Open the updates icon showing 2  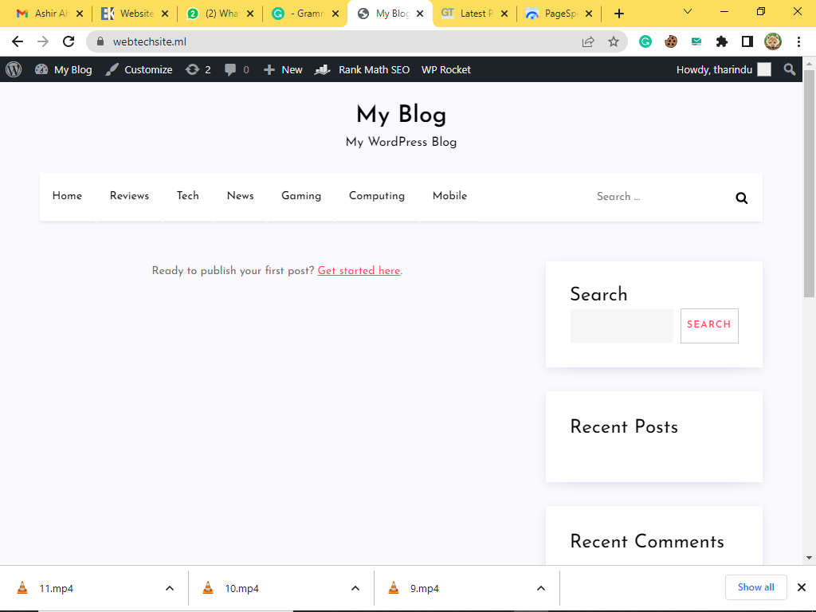pos(198,69)
